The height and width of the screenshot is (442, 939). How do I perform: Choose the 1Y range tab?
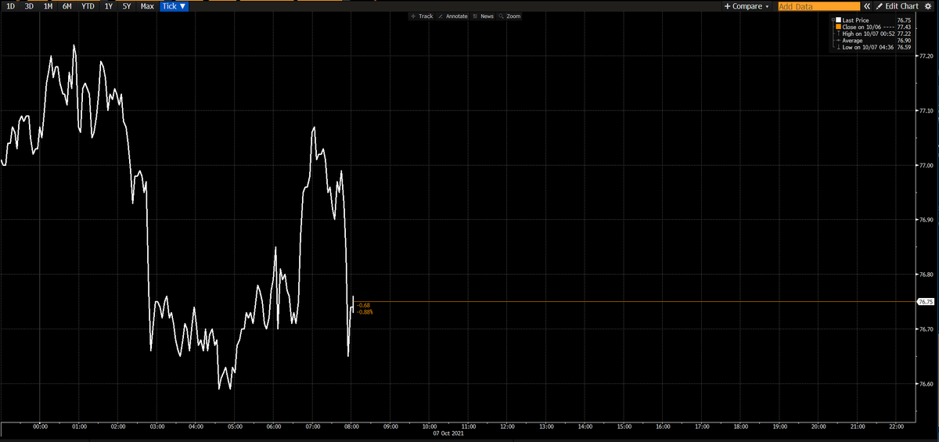(x=109, y=5)
